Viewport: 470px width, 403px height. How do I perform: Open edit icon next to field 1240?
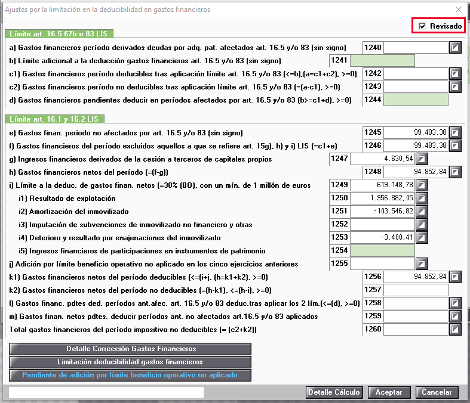point(455,48)
